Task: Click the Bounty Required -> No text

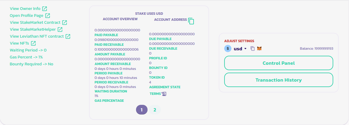Action: 32,64
